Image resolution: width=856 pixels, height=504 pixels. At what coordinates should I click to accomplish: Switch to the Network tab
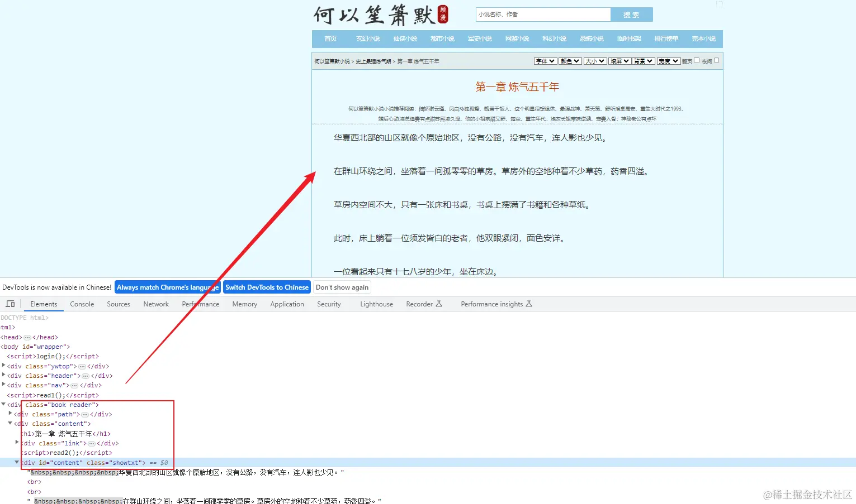click(155, 304)
